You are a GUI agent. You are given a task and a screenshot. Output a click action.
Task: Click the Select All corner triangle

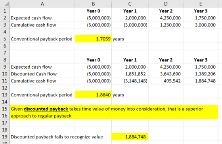(6, 4)
